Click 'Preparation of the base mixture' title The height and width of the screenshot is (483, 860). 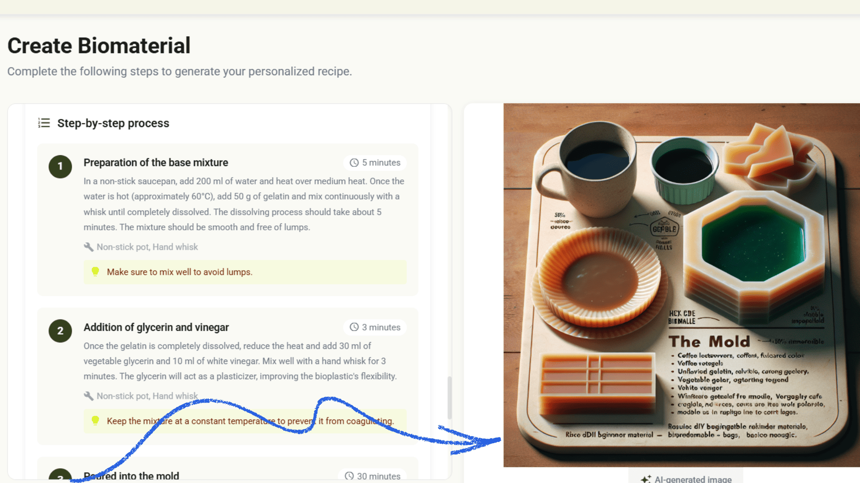click(x=156, y=163)
